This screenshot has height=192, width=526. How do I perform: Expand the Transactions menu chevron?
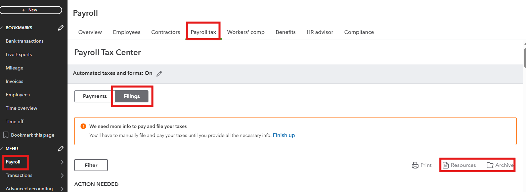pos(62,176)
